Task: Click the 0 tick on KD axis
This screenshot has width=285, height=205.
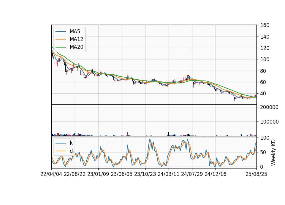Action: tap(262, 167)
